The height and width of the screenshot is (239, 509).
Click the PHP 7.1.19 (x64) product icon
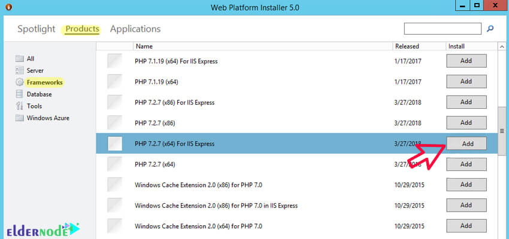pos(114,82)
